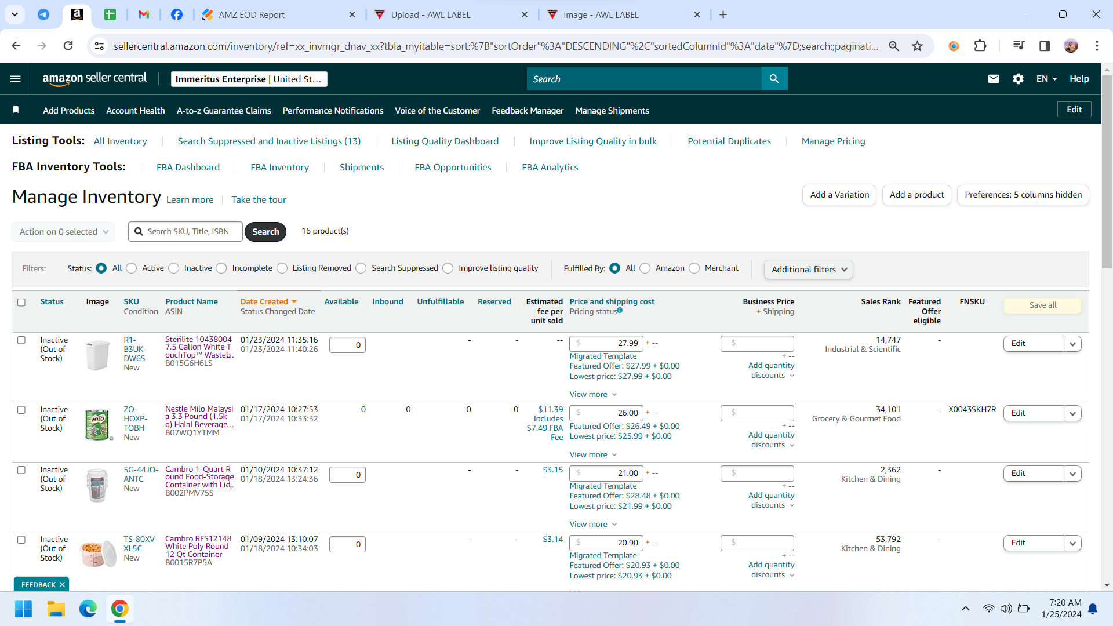Screen dimensions: 1113x626
Task: Focus the Search SKU, Title, ISBN field
Action: point(185,231)
